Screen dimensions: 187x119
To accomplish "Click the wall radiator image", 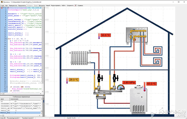I will [80, 57].
